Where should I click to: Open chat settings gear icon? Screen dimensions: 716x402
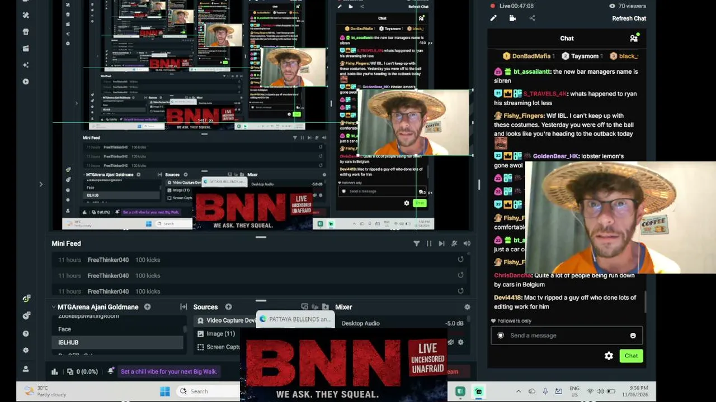(x=609, y=356)
